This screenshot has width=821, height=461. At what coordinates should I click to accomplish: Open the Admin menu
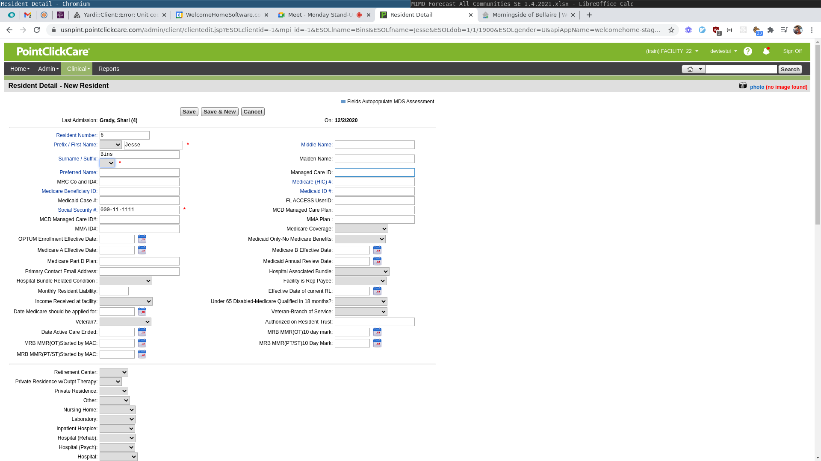[48, 69]
